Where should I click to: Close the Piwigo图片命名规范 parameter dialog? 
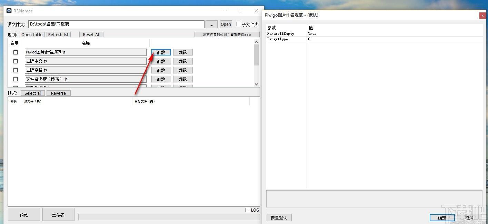[x=482, y=16]
